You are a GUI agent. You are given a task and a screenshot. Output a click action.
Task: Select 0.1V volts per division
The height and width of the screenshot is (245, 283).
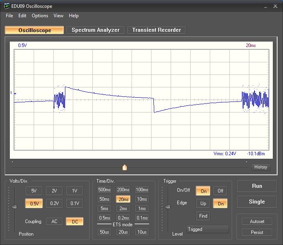tap(74, 203)
